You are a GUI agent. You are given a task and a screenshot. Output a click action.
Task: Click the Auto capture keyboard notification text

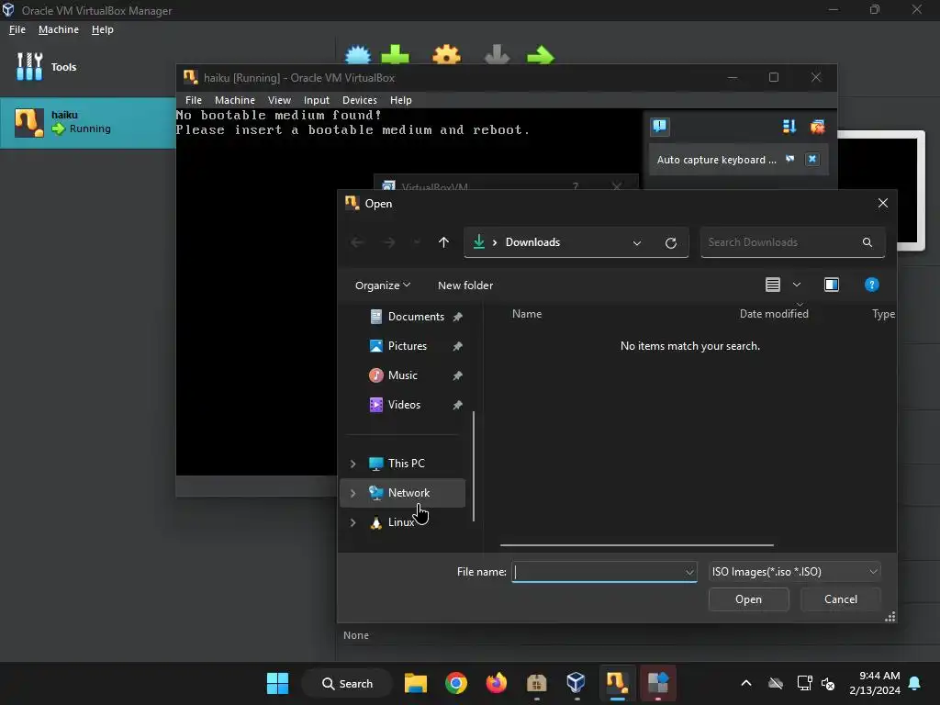716,160
